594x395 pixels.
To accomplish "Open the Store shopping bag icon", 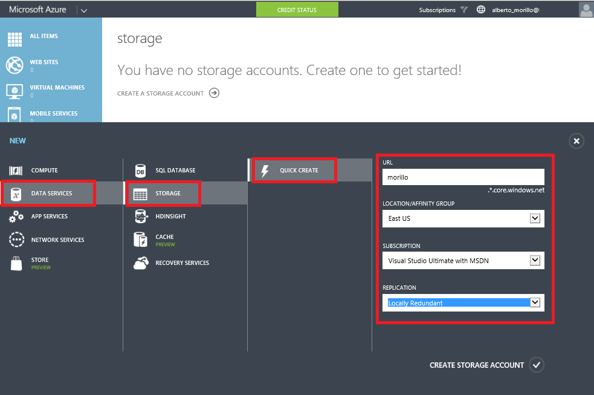I will pyautogui.click(x=16, y=264).
